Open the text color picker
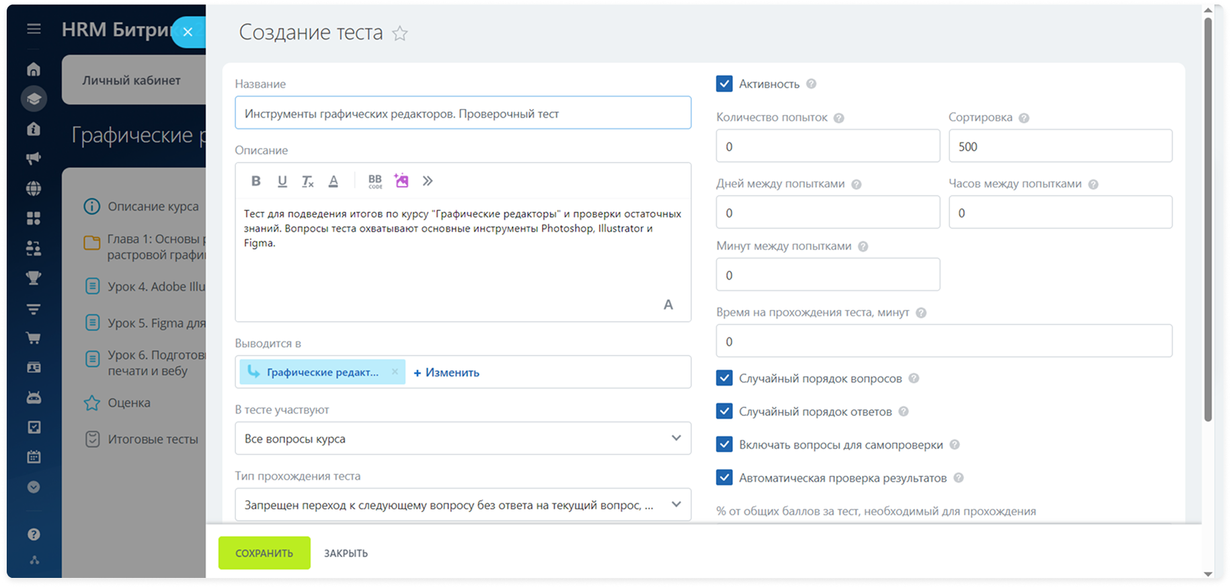The height and width of the screenshot is (588, 1231). pyautogui.click(x=333, y=181)
